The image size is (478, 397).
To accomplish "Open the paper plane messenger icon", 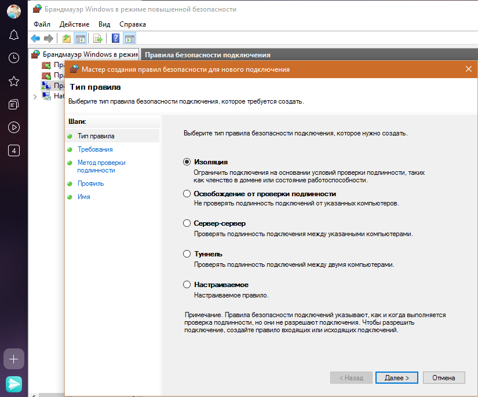I will coord(14,384).
